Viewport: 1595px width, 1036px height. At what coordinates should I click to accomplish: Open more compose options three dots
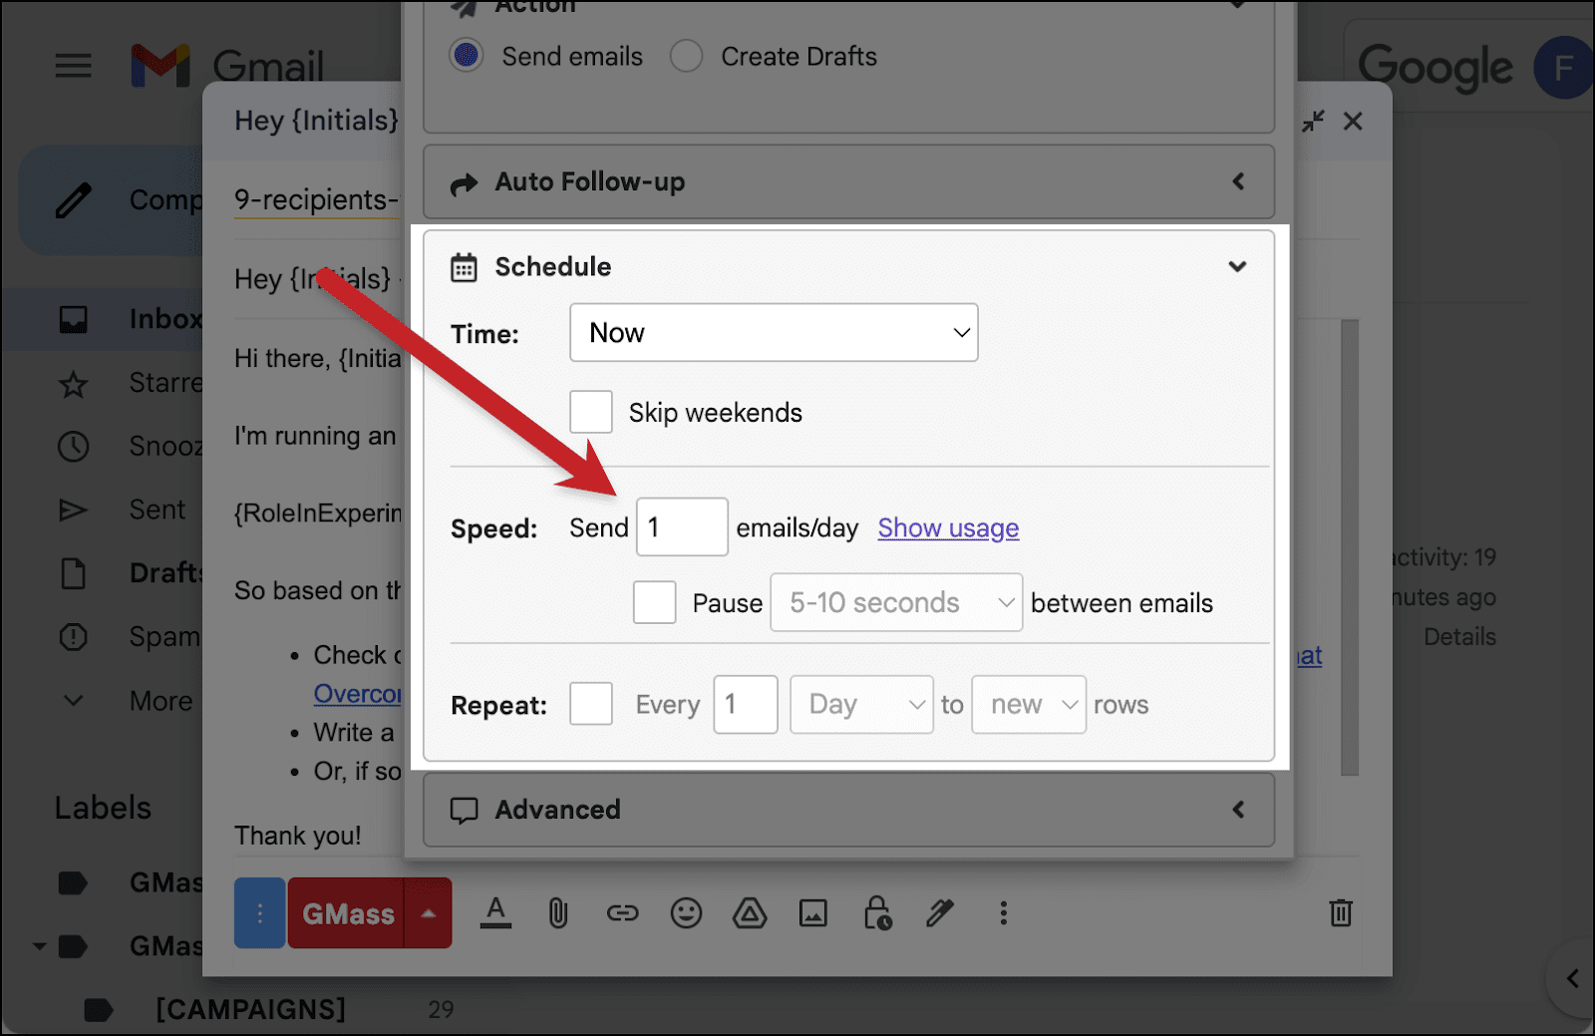click(x=1004, y=912)
